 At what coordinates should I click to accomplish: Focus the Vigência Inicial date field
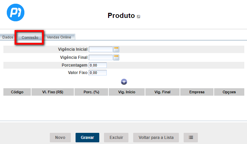(101, 49)
